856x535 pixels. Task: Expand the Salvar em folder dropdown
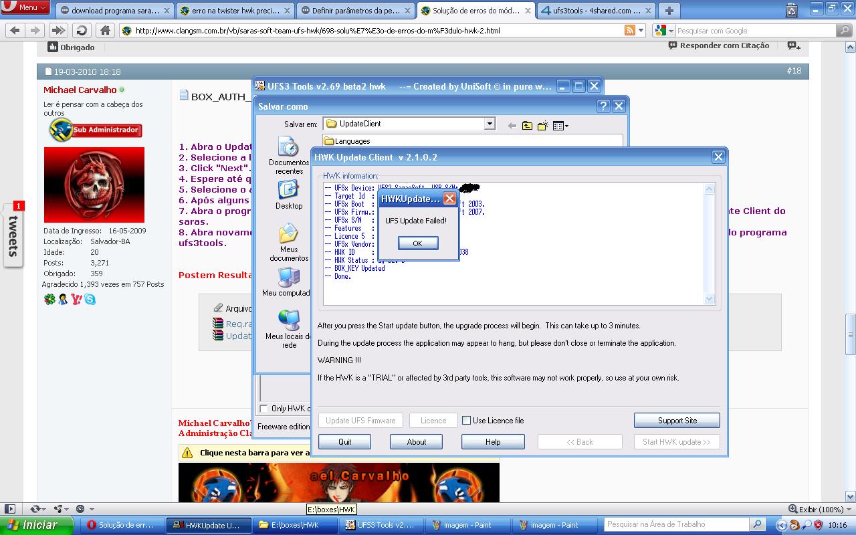tap(490, 124)
